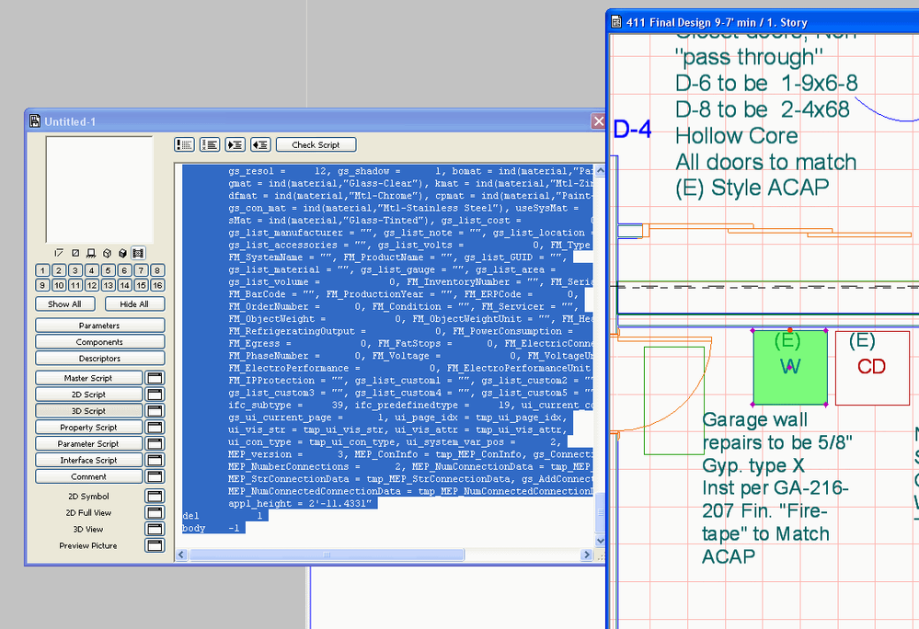This screenshot has width=919, height=629.
Task: Select the hidden-line 3D cube display icon
Action: point(107,253)
